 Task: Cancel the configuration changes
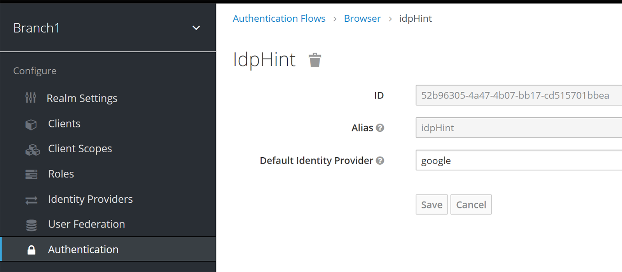471,205
